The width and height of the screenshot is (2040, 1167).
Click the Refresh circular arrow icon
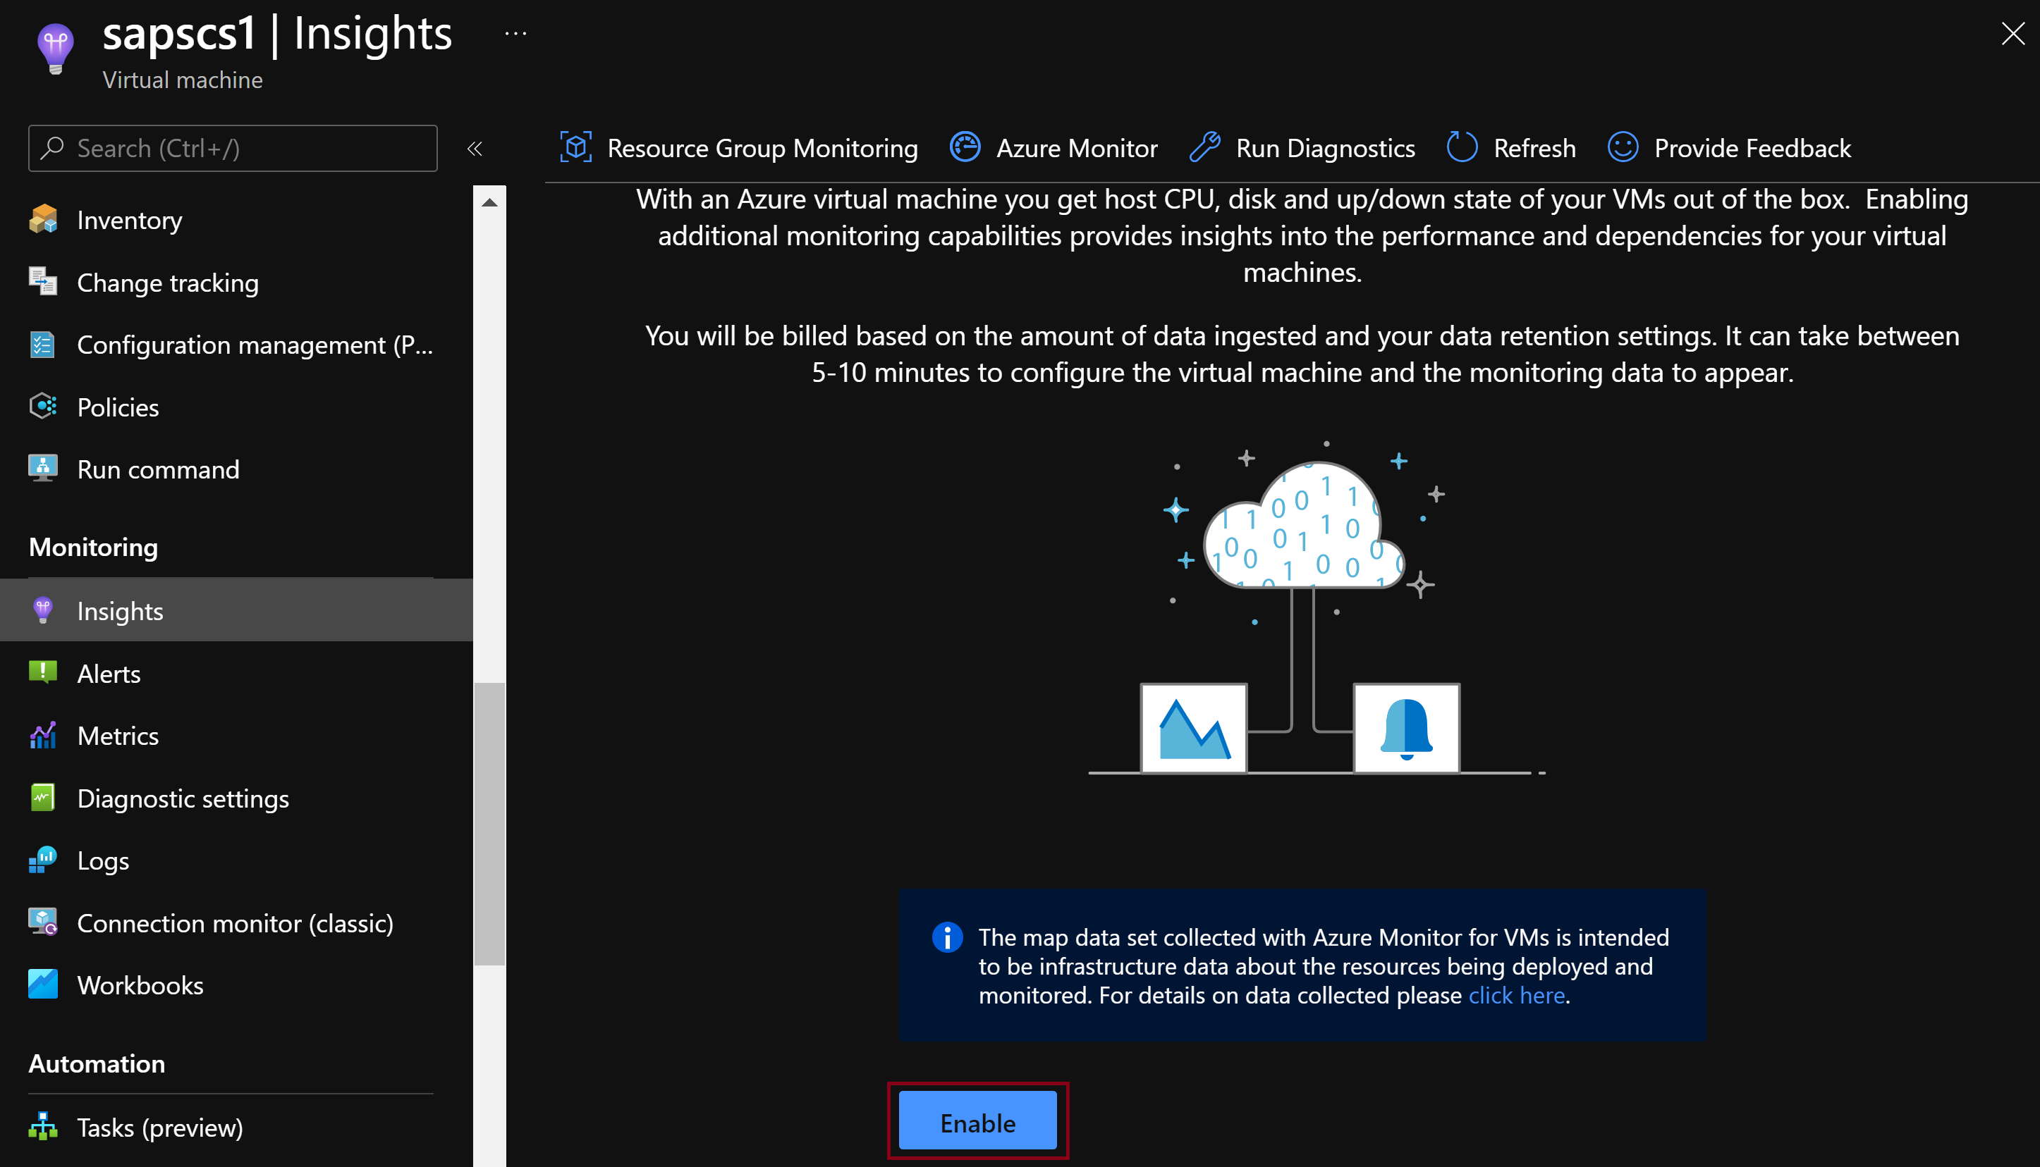tap(1462, 147)
